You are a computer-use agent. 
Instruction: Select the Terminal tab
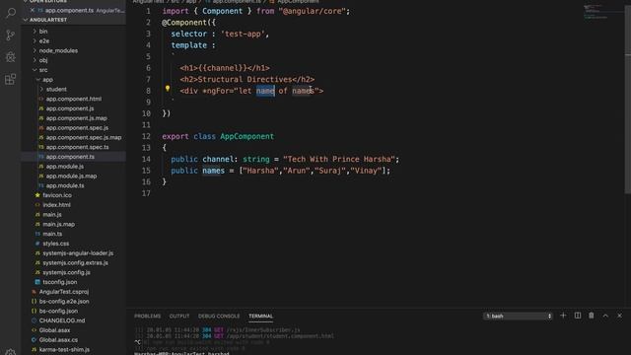coord(260,316)
